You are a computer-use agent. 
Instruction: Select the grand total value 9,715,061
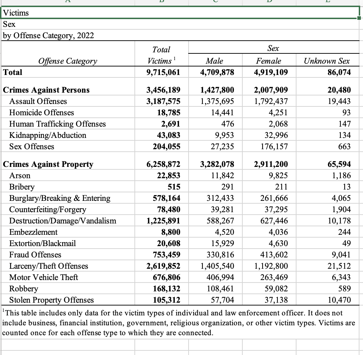pos(163,72)
